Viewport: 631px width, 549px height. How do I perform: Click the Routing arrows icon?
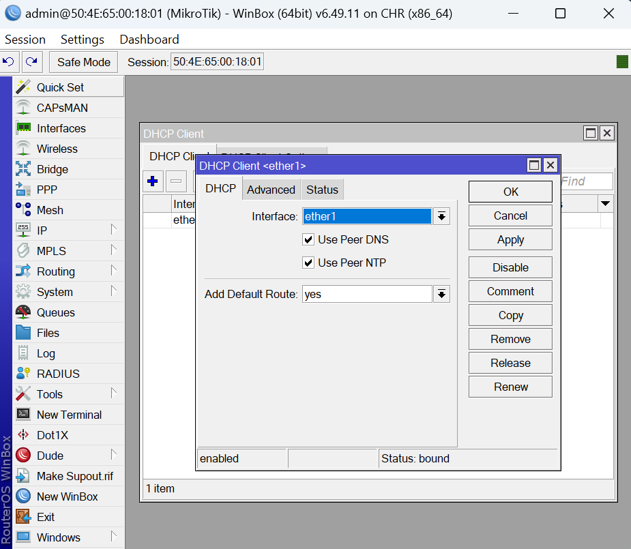(23, 271)
